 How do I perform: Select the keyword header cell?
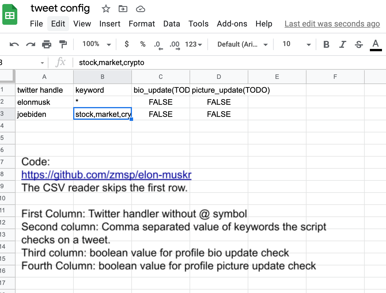point(103,90)
